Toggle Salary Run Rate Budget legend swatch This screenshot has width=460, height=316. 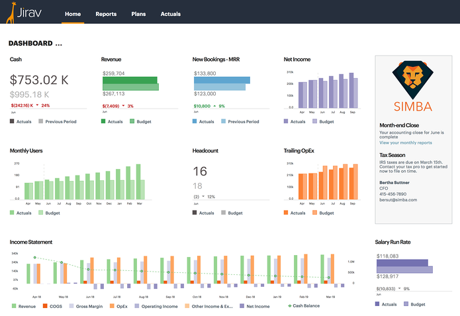tap(406, 303)
